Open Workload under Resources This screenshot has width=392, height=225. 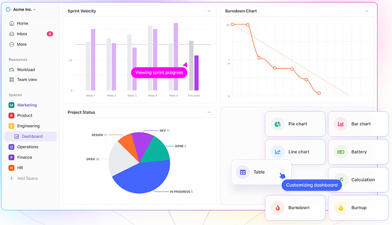26,70
